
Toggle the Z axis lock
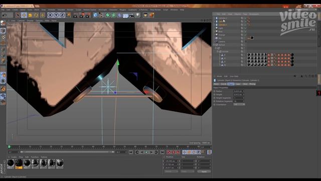(62, 15)
